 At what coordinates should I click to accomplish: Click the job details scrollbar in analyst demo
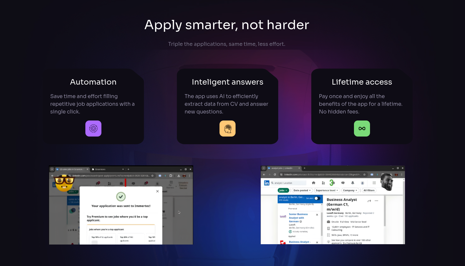click(385, 212)
